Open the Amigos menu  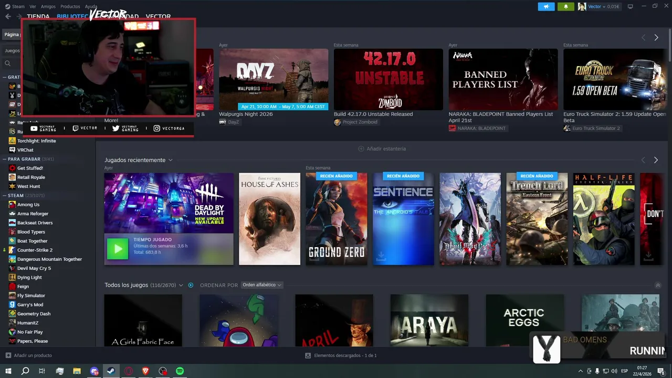[x=48, y=6]
